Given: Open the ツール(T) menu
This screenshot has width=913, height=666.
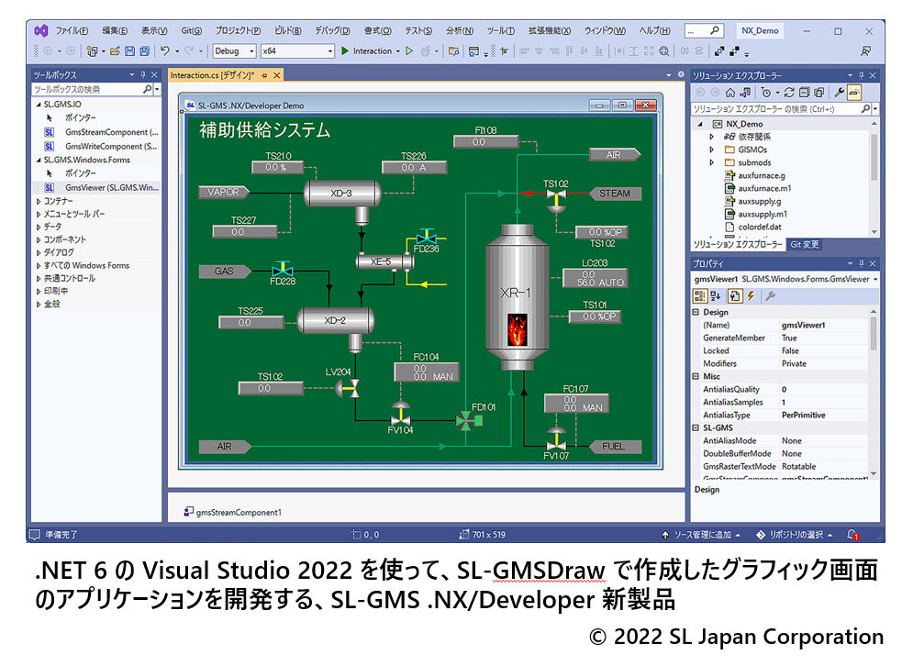Looking at the screenshot, I should pos(501,31).
